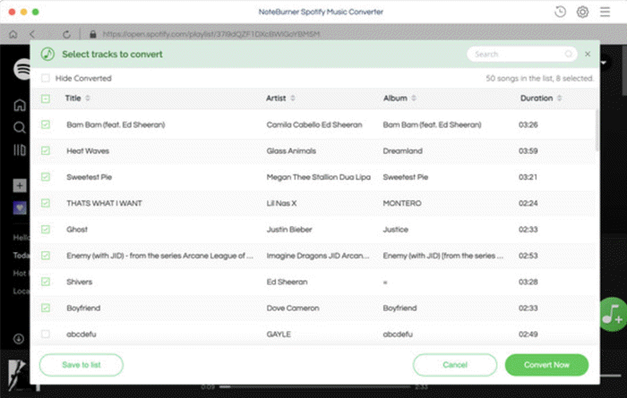Viewport: 627px width, 398px height.
Task: Click Camila Cabello Ed Sheeran artist text
Action: pos(313,124)
